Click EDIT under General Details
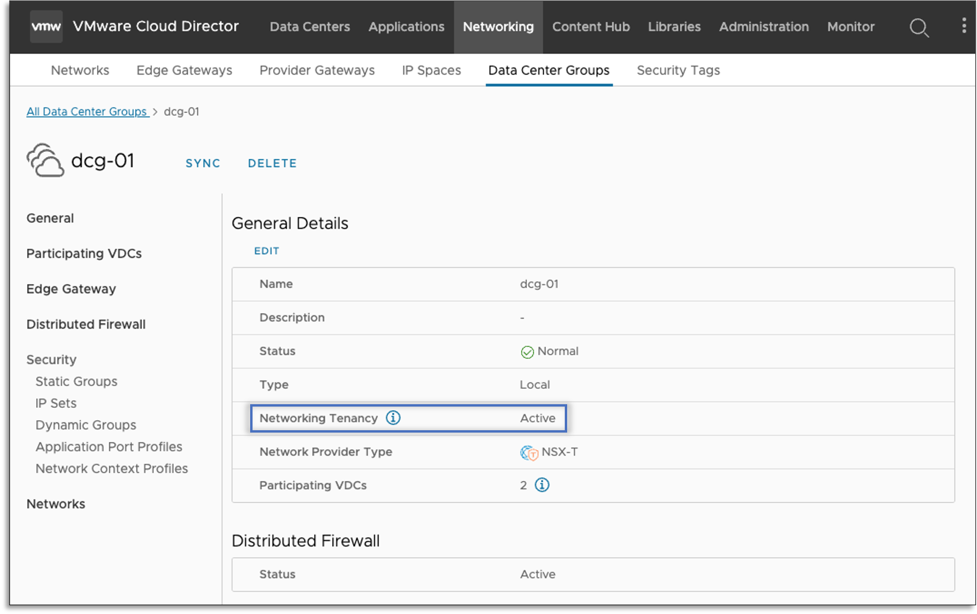This screenshot has height=614, width=977. (267, 251)
